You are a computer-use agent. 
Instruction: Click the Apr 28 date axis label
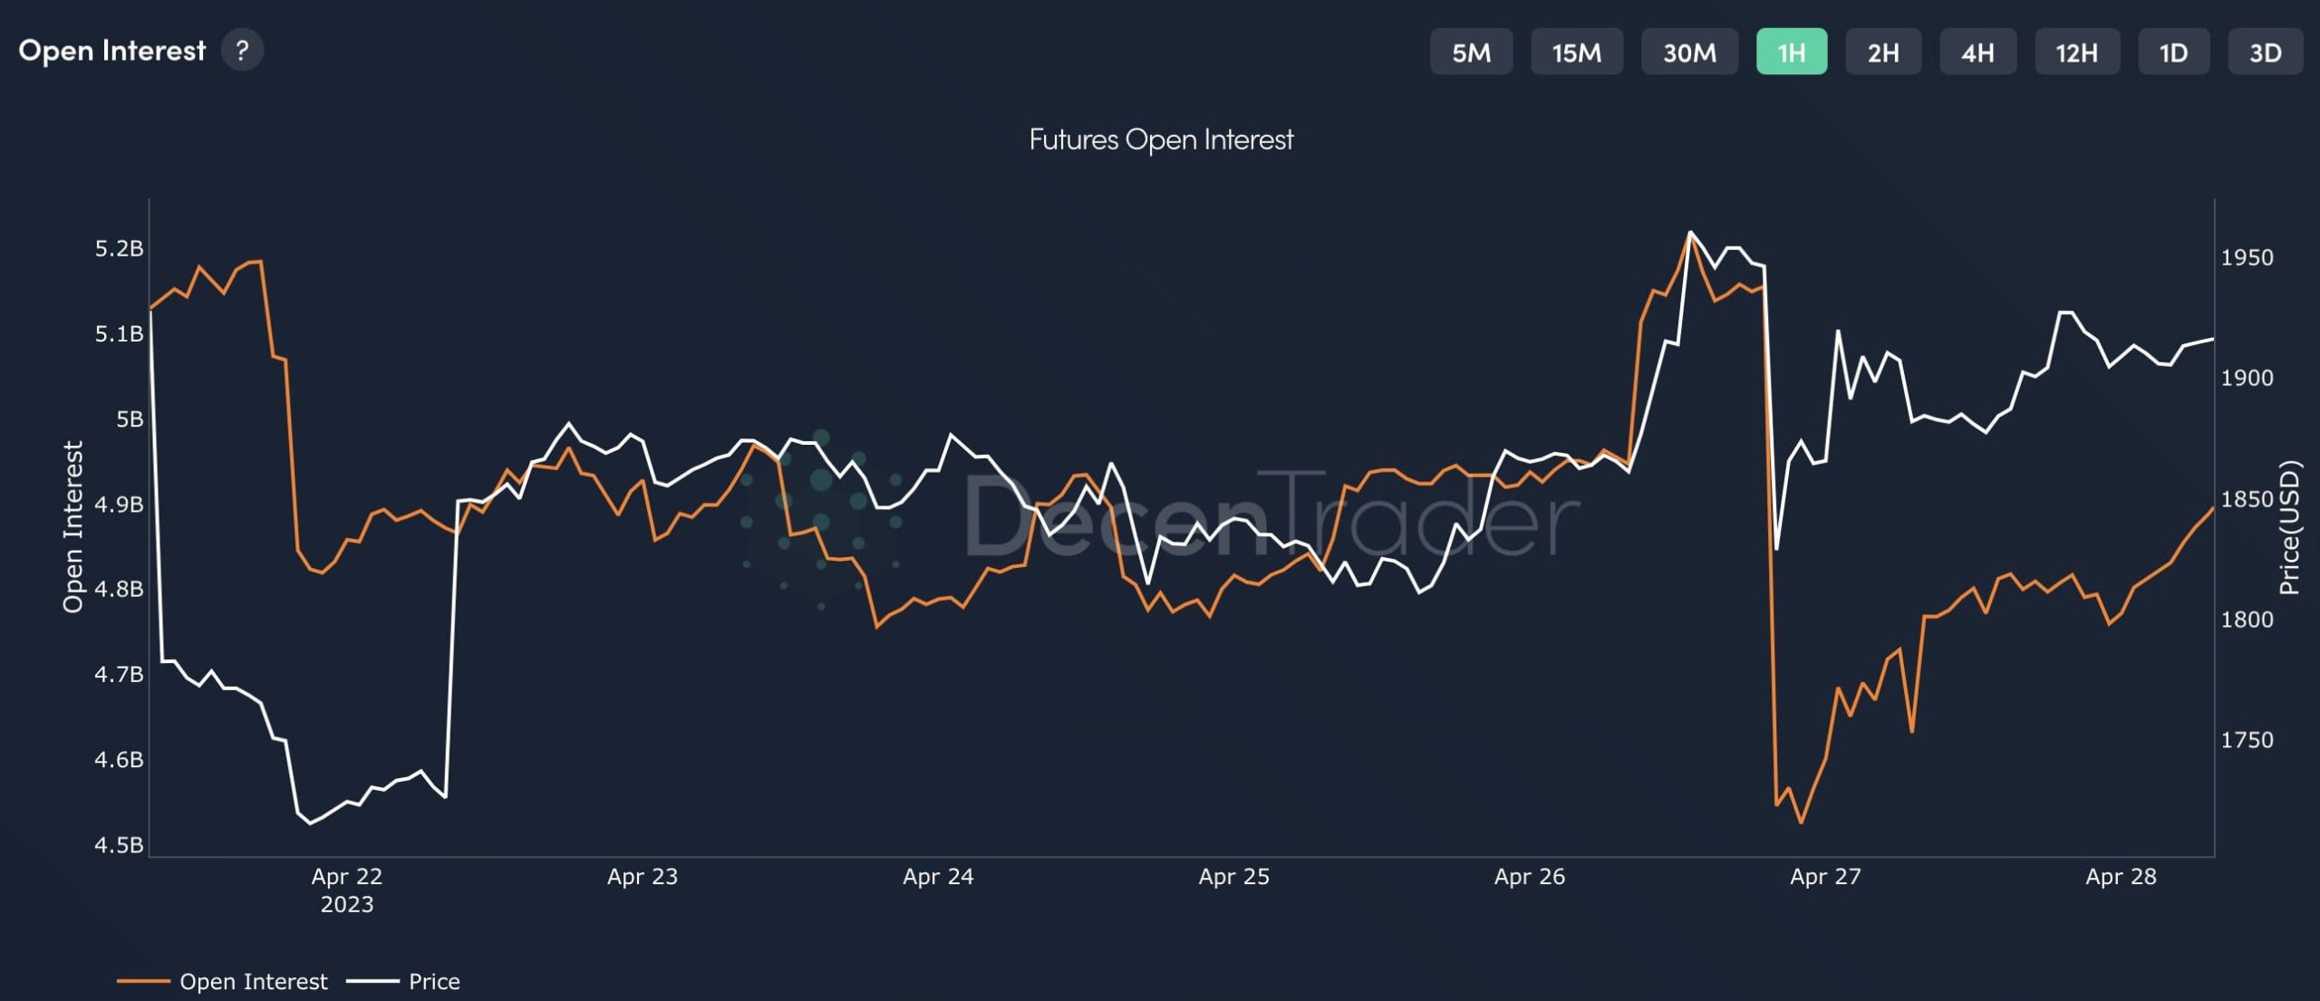(x=2121, y=876)
